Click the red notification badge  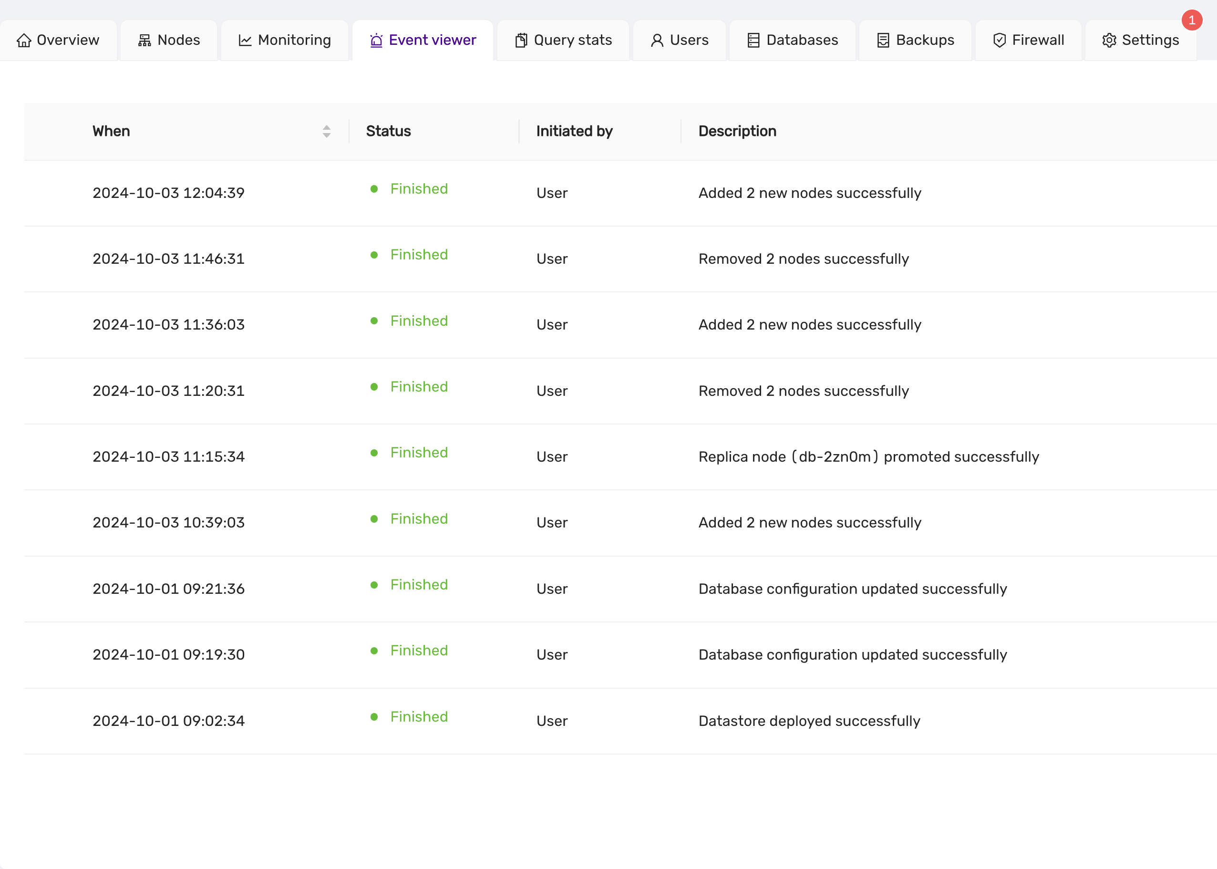coord(1191,21)
